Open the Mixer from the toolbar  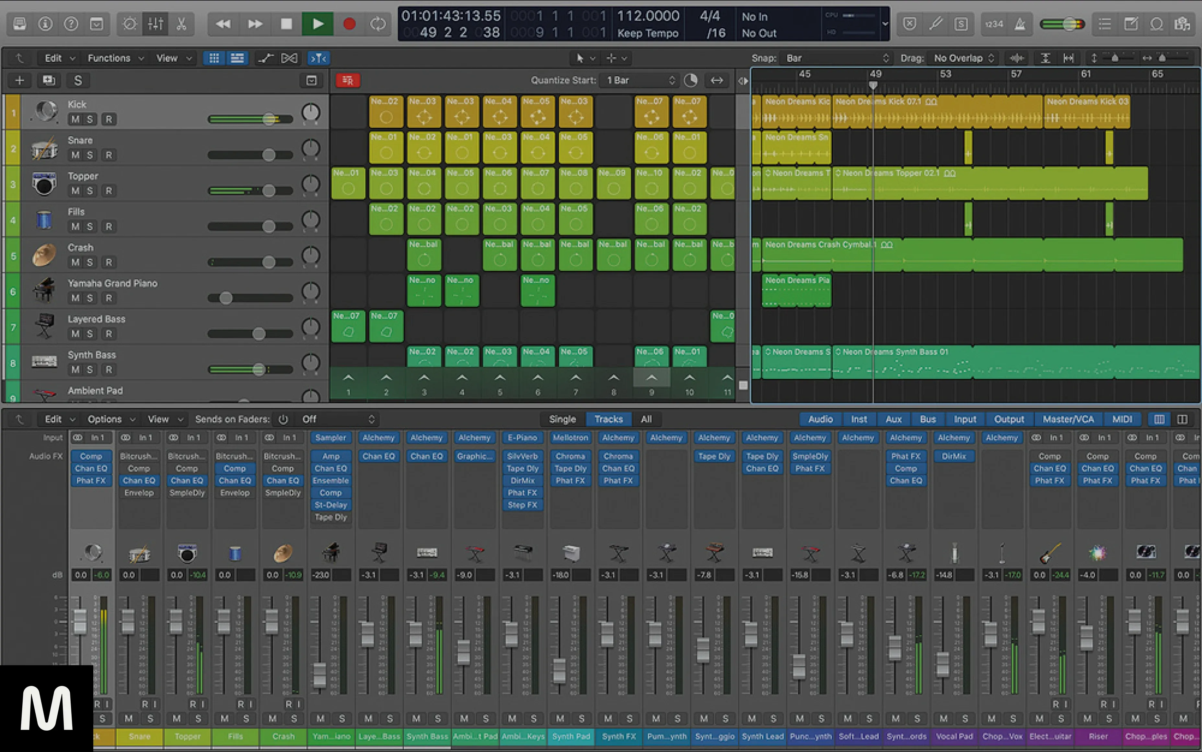pyautogui.click(x=155, y=24)
